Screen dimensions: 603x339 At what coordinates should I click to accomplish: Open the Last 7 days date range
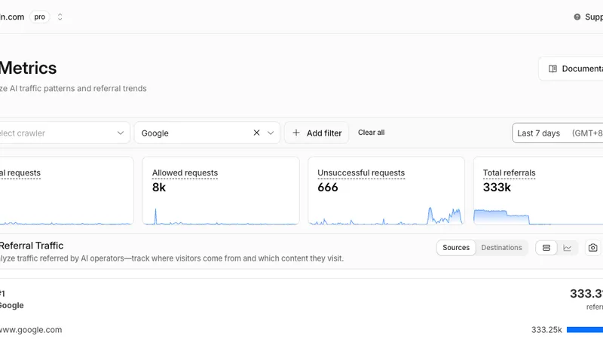(558, 133)
